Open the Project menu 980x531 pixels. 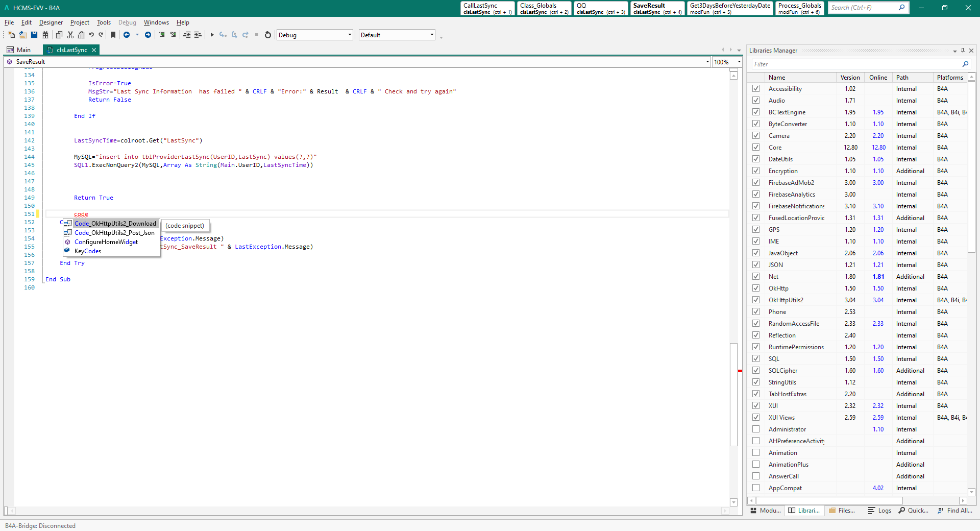(80, 22)
